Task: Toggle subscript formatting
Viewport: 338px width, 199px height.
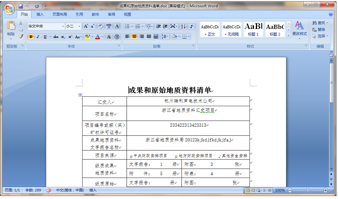Action: tap(63, 37)
